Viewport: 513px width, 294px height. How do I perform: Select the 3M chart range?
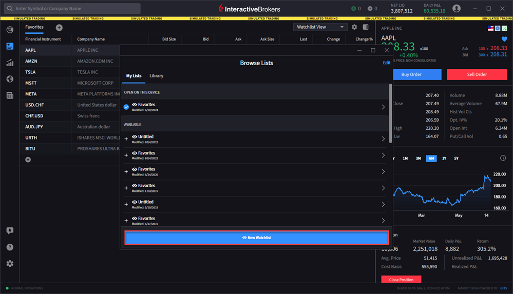click(x=418, y=158)
